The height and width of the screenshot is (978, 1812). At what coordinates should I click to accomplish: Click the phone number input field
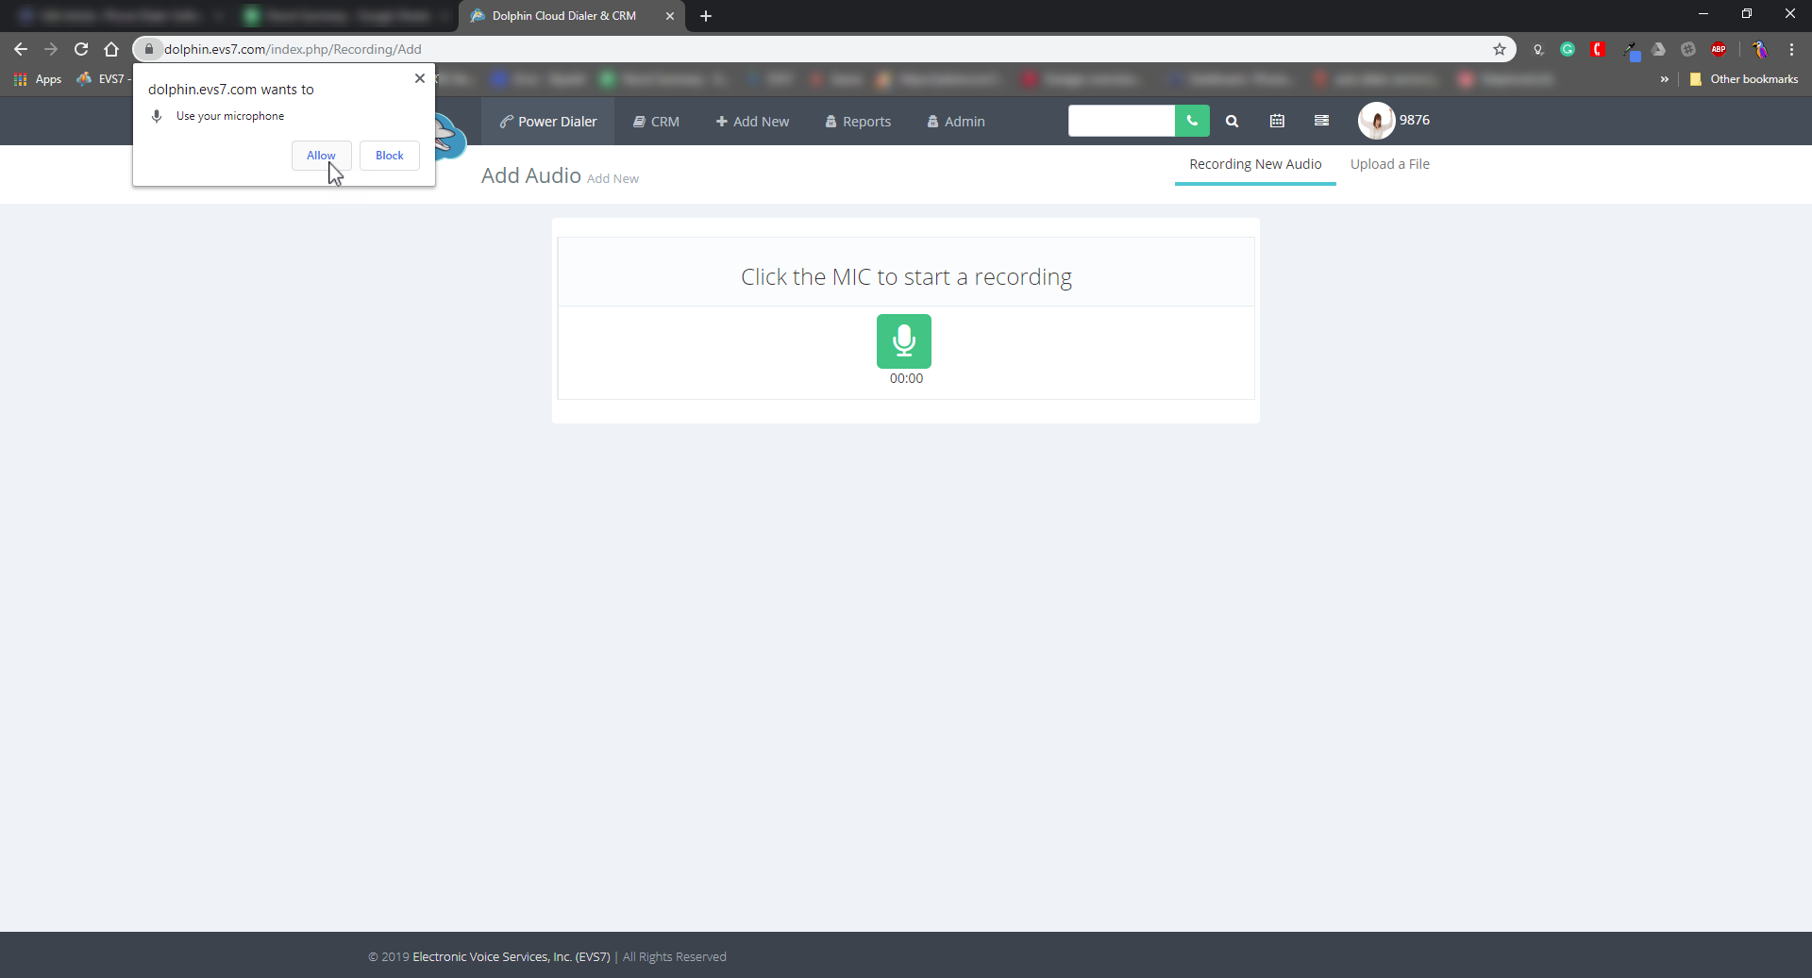pos(1121,121)
